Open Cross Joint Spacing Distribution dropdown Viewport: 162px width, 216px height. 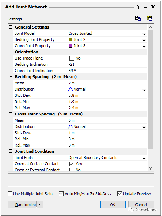point(144,127)
